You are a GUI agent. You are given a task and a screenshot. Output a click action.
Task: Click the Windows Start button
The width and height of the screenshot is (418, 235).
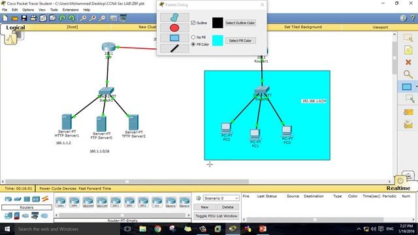point(7,229)
